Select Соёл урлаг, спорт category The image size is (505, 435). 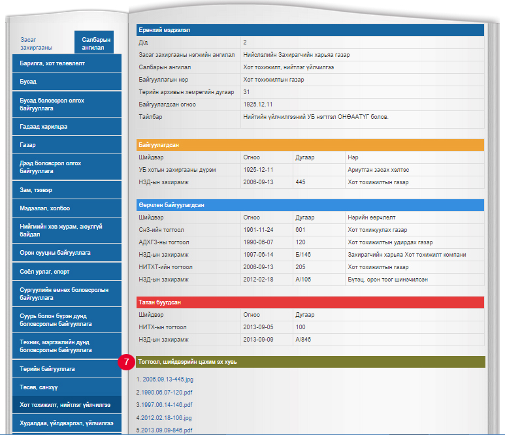48,270
